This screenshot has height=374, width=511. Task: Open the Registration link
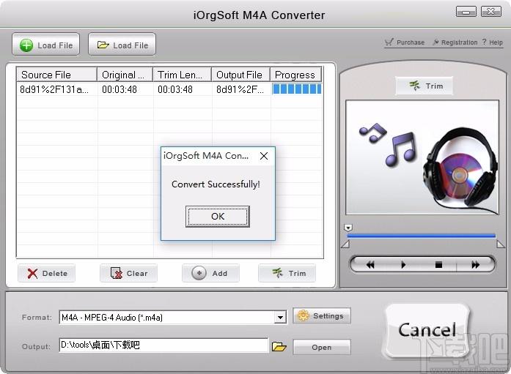pos(455,42)
